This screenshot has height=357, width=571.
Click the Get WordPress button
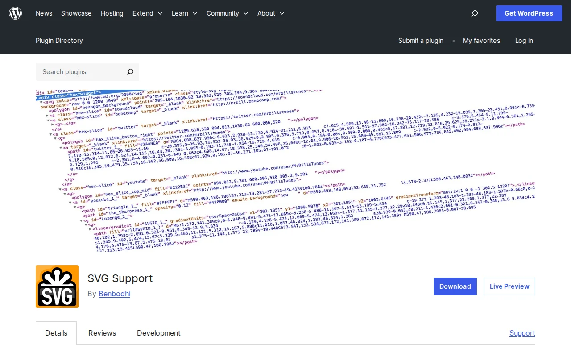529,13
